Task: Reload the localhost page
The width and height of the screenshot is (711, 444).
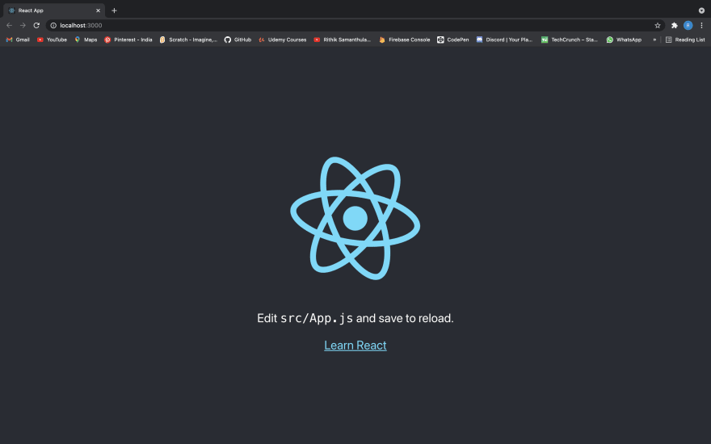Action: 36,25
